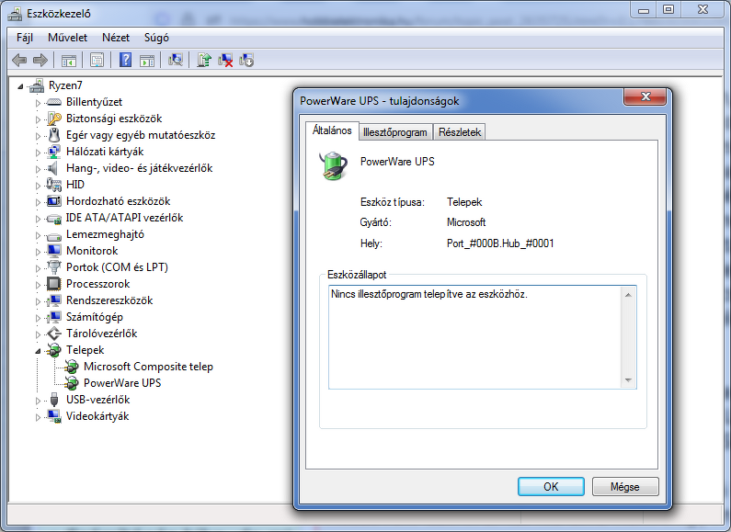The height and width of the screenshot is (532, 731).
Task: Click the Update driver software toolbar icon
Action: tap(204, 60)
